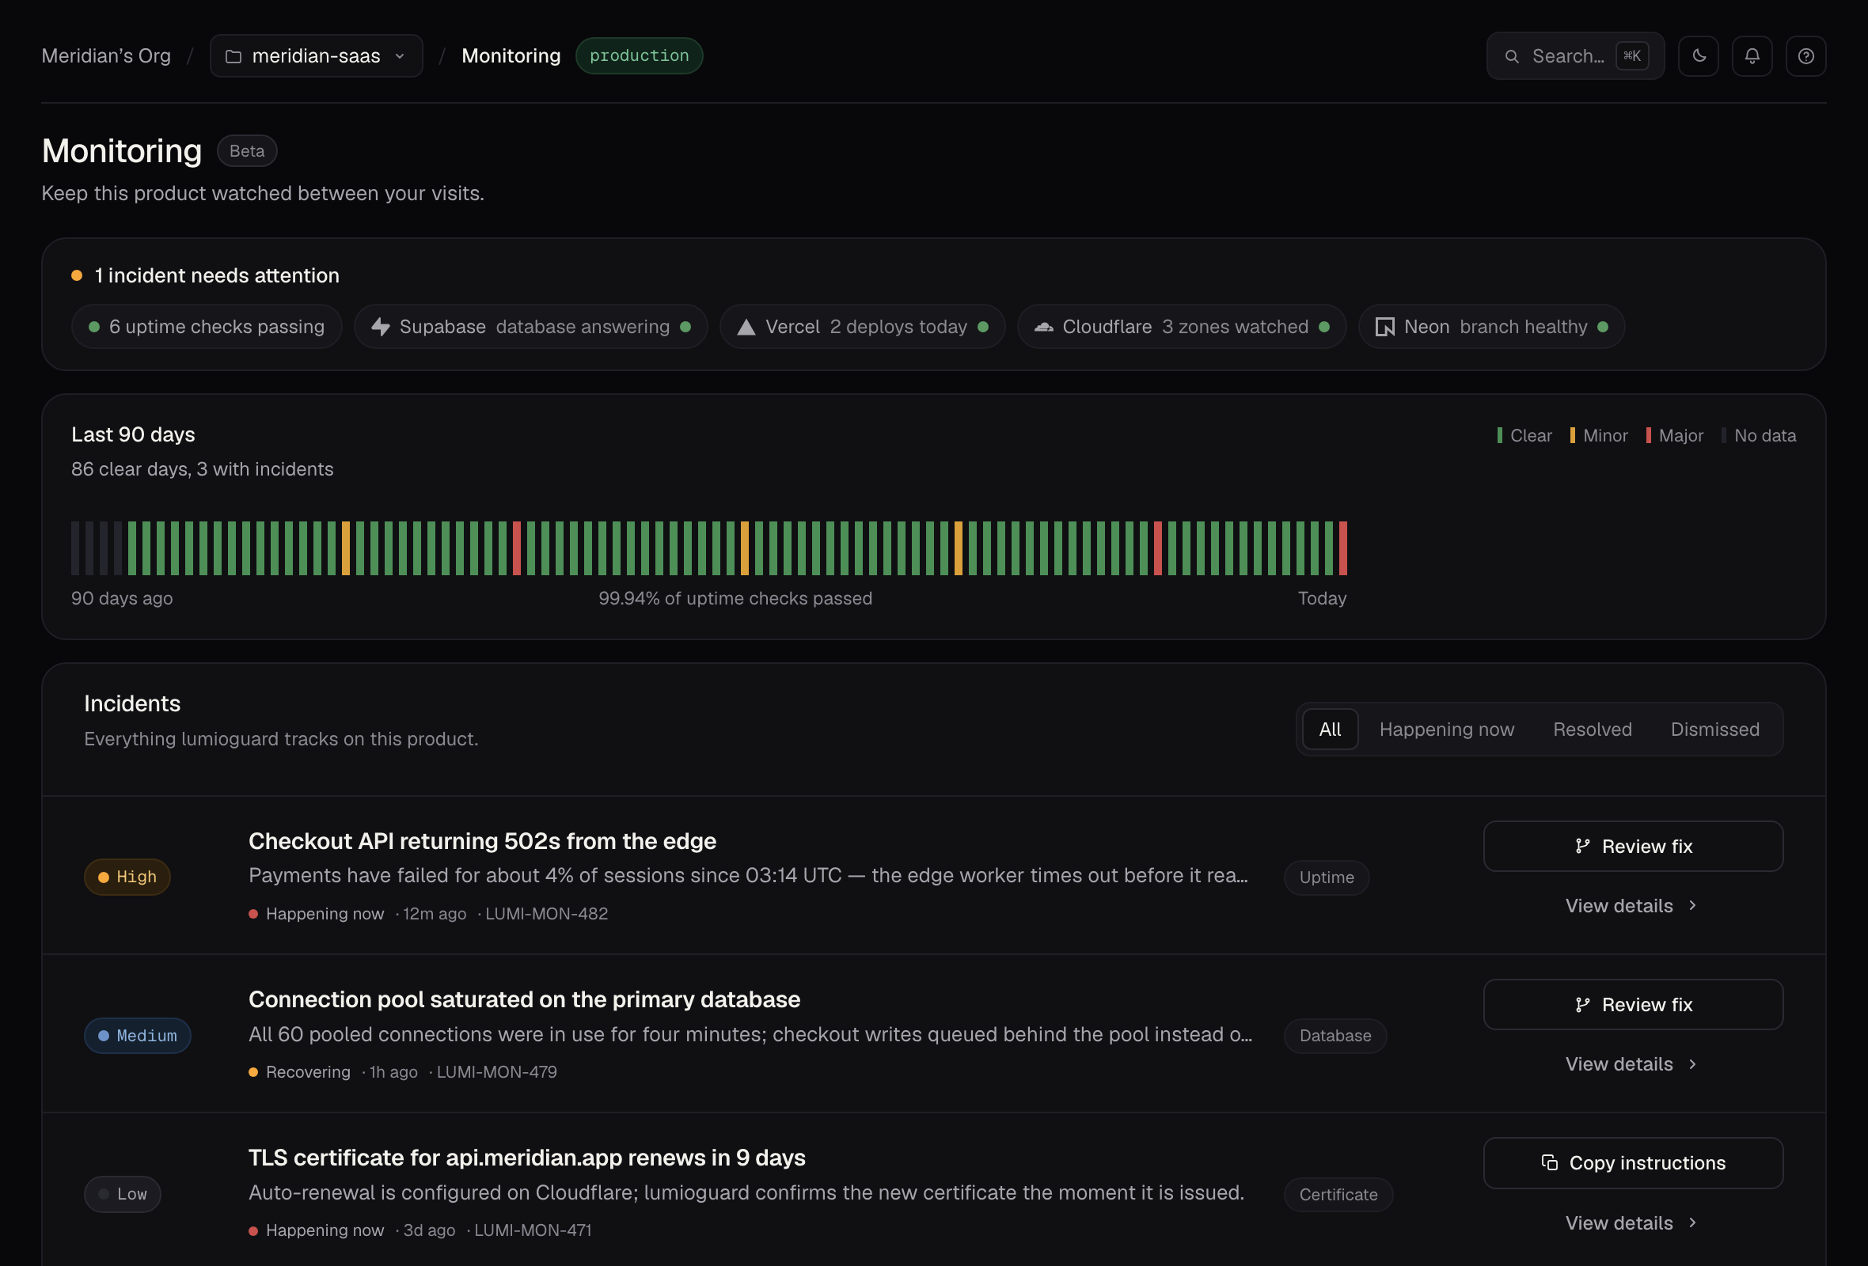1868x1266 pixels.
Task: View details of TLS certificate incident
Action: [x=1633, y=1222]
